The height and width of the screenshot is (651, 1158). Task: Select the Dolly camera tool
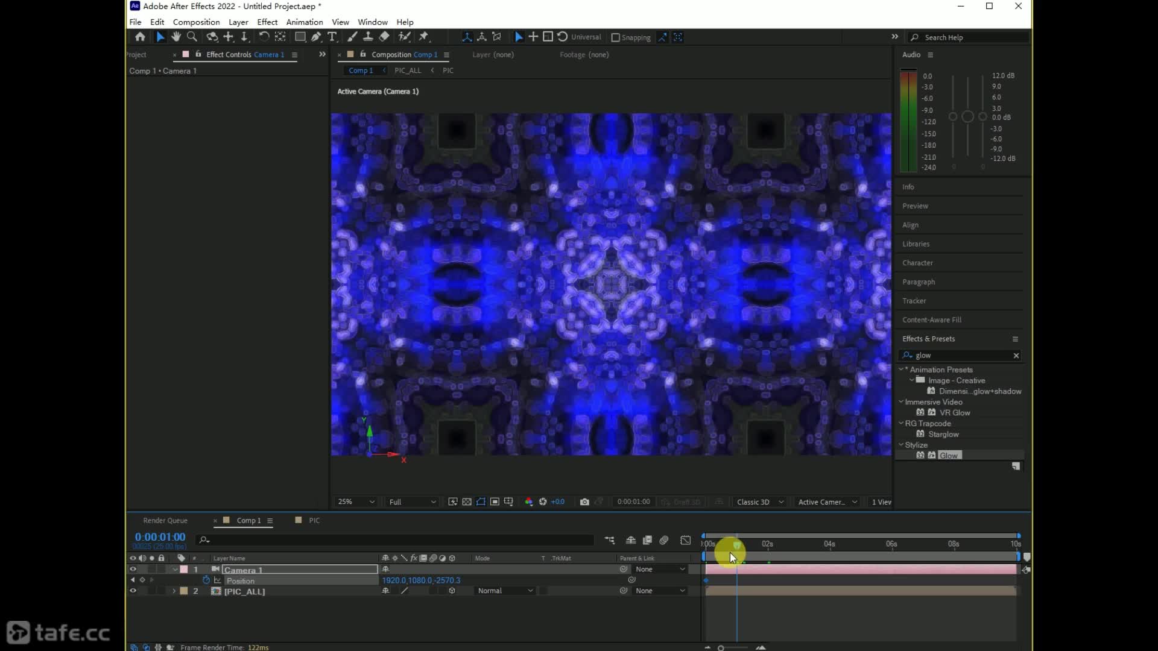click(x=244, y=37)
